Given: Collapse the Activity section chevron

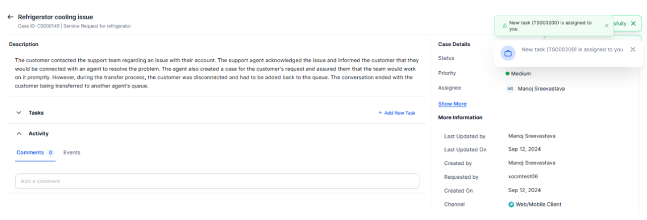Looking at the screenshot, I should [x=19, y=134].
